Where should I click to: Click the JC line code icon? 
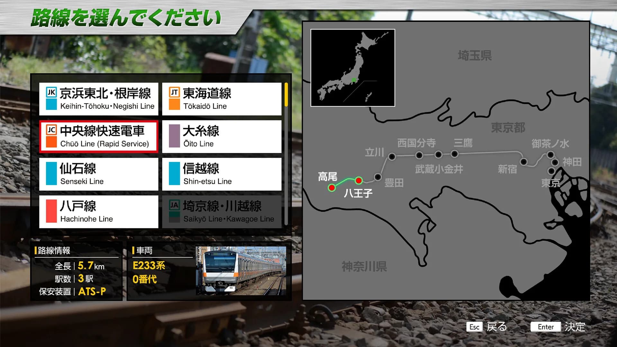(x=51, y=130)
